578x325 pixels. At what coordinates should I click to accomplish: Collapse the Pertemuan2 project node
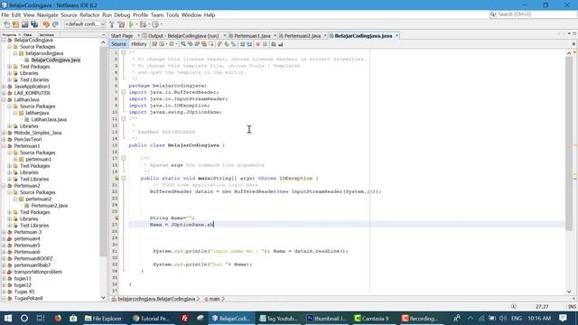click(4, 186)
